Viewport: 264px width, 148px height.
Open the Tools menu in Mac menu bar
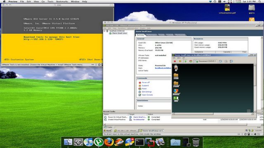(50, 2)
